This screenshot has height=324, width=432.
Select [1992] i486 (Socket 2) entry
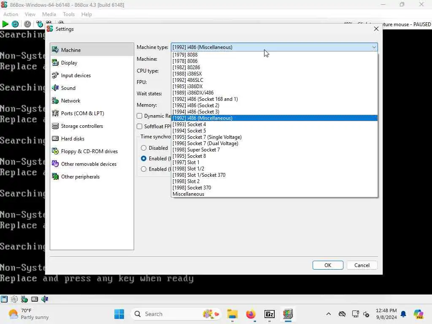click(274, 105)
